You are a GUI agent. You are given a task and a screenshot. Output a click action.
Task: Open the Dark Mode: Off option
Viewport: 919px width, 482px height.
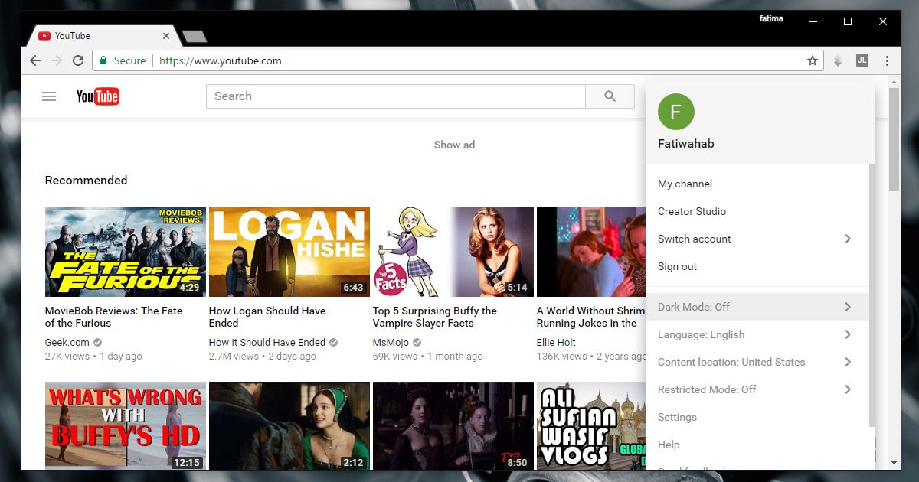click(757, 307)
